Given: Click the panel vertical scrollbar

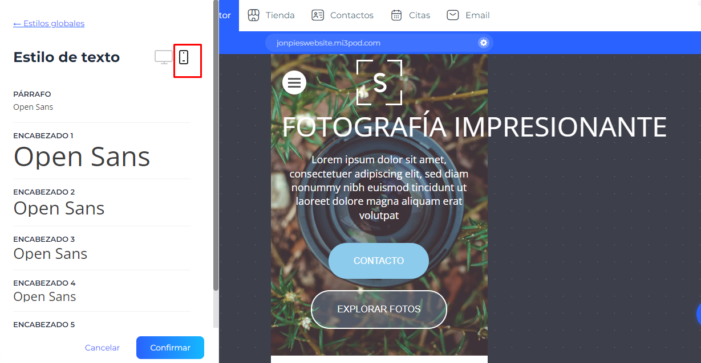Looking at the screenshot, I should tap(216, 145).
